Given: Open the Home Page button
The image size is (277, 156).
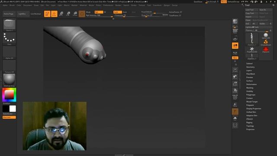Looking at the screenshot, I should point(9,14).
